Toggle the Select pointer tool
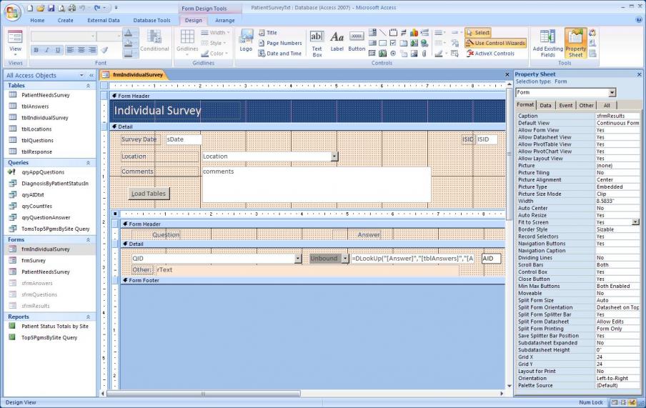Screen dimensions: 646x408 tap(478, 33)
